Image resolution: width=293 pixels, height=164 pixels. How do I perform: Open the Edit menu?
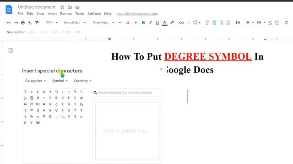pos(30,14)
